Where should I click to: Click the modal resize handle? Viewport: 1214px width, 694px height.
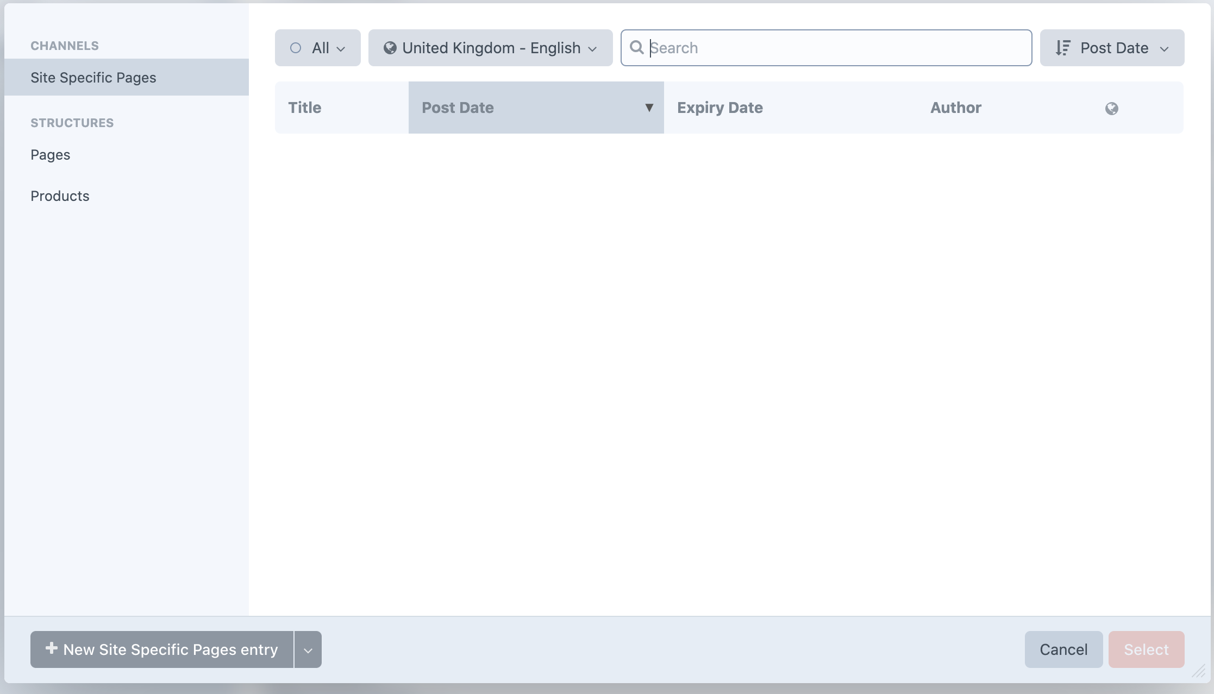click(1198, 671)
